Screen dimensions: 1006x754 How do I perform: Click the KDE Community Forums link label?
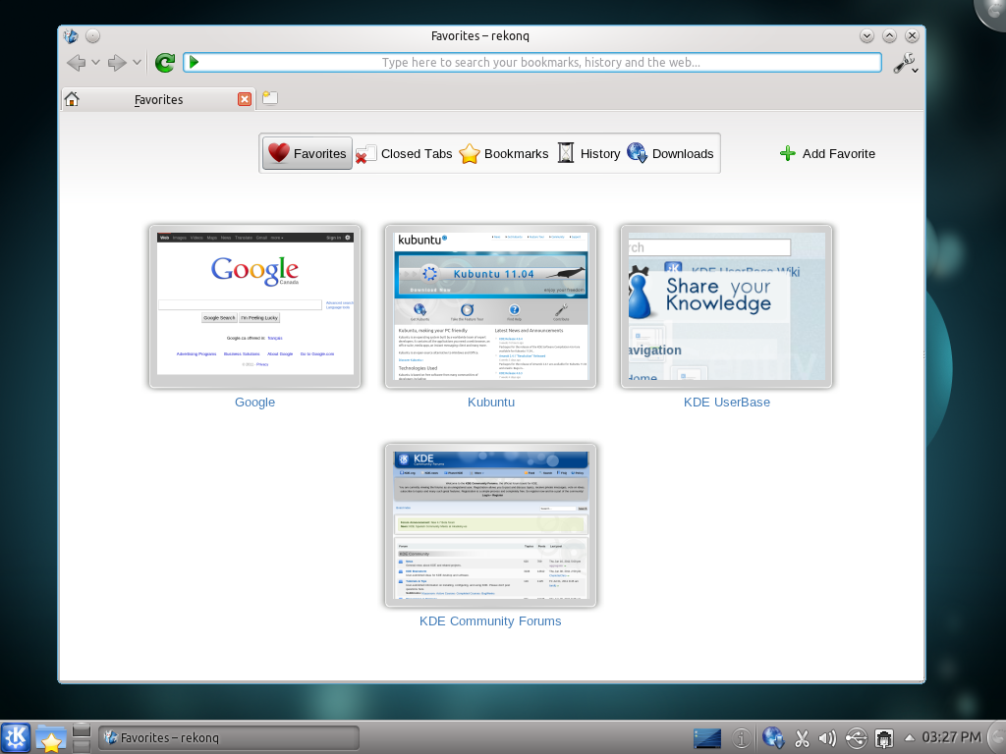tap(490, 621)
